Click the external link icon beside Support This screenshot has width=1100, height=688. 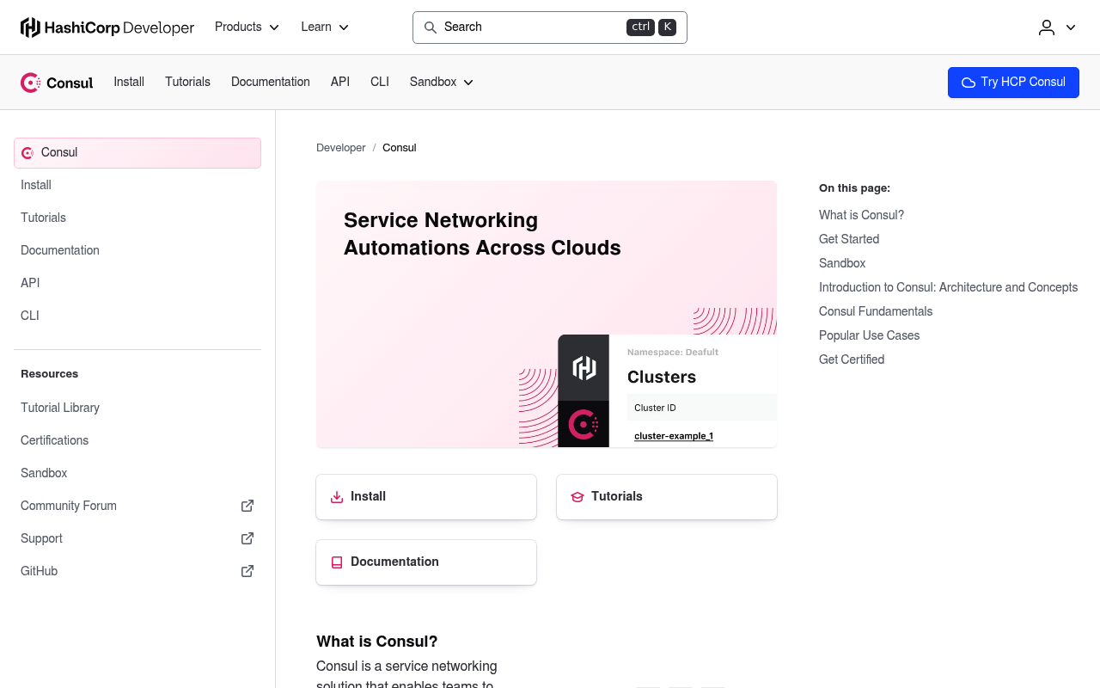tap(247, 538)
